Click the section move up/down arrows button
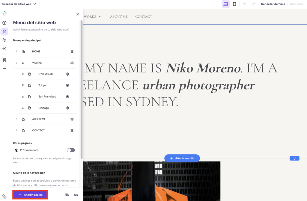 pyautogui.click(x=294, y=158)
